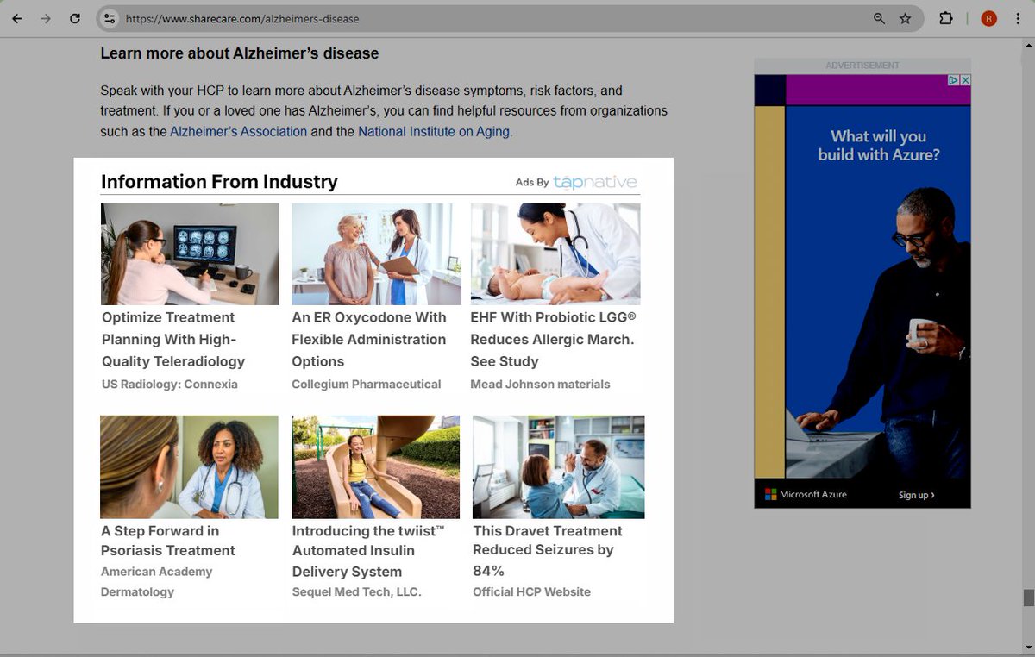The width and height of the screenshot is (1035, 657).
Task: Click the page vertical scrollbar thumb
Action: (x=1028, y=598)
